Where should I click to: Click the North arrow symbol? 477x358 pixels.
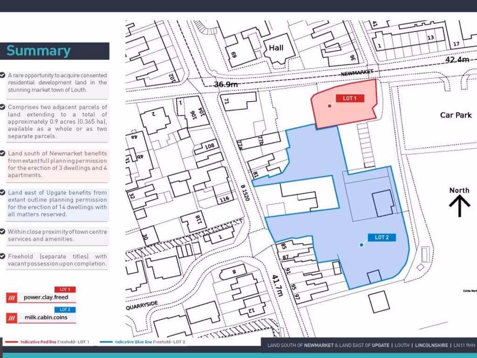459,206
